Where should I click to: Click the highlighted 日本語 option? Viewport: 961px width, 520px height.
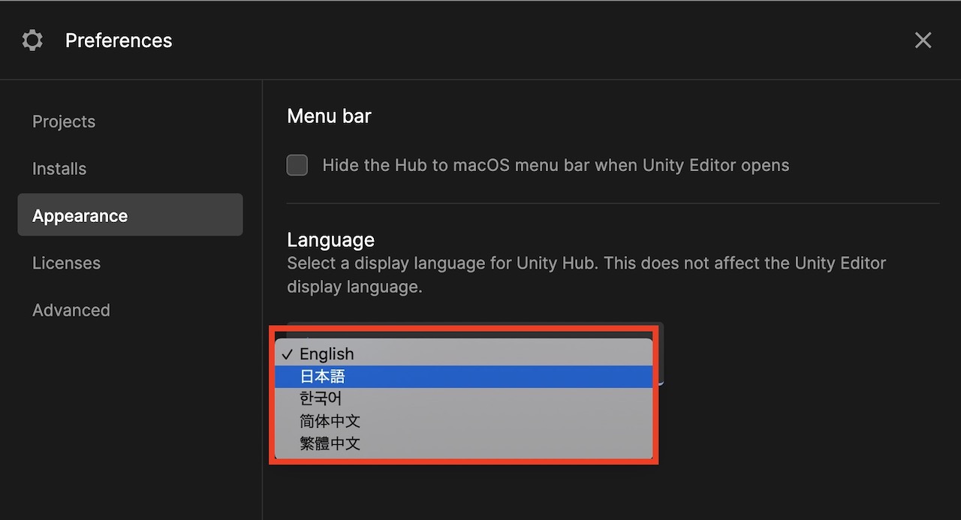coord(321,376)
